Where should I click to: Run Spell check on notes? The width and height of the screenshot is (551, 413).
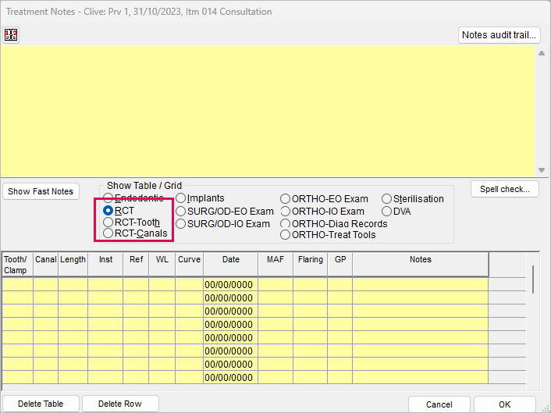pos(505,189)
